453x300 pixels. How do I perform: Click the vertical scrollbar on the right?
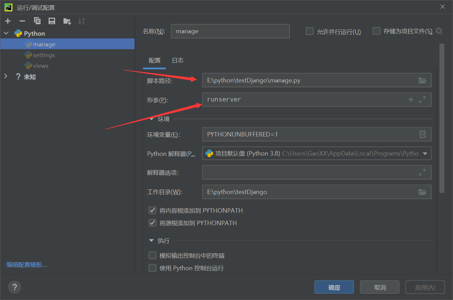tap(442, 118)
